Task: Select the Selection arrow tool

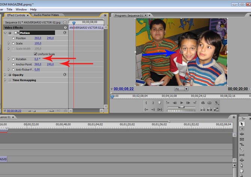Action: pos(242,124)
